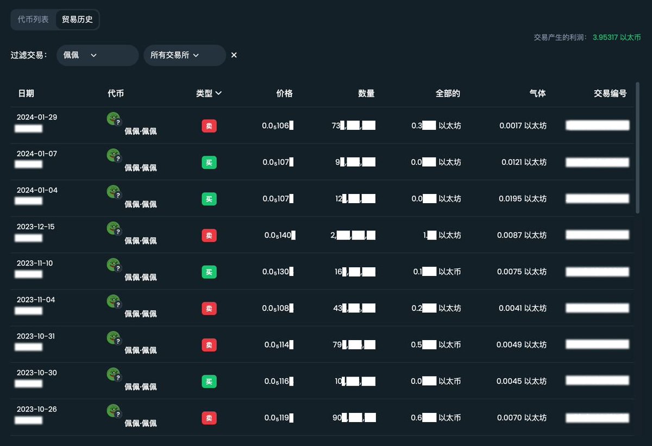Click the Pepe token icon in 2023-11-10 row

coord(114,264)
